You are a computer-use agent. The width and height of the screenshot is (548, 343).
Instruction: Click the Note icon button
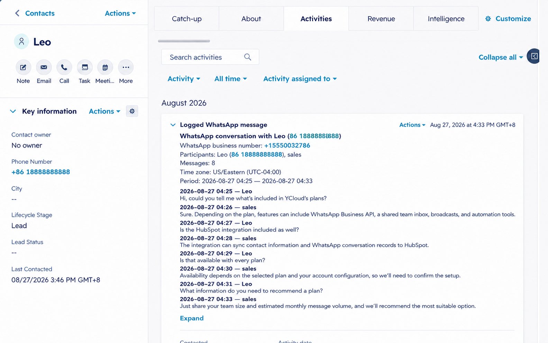[23, 67]
